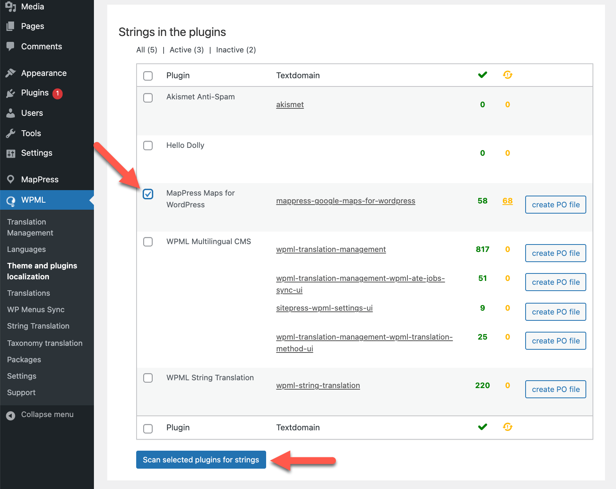Uncheck the MapPress Maps for WordPress checkbox
616x489 pixels.
coord(148,194)
